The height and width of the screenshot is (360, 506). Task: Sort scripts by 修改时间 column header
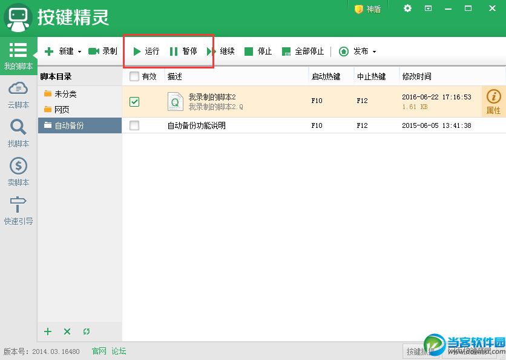coord(416,77)
